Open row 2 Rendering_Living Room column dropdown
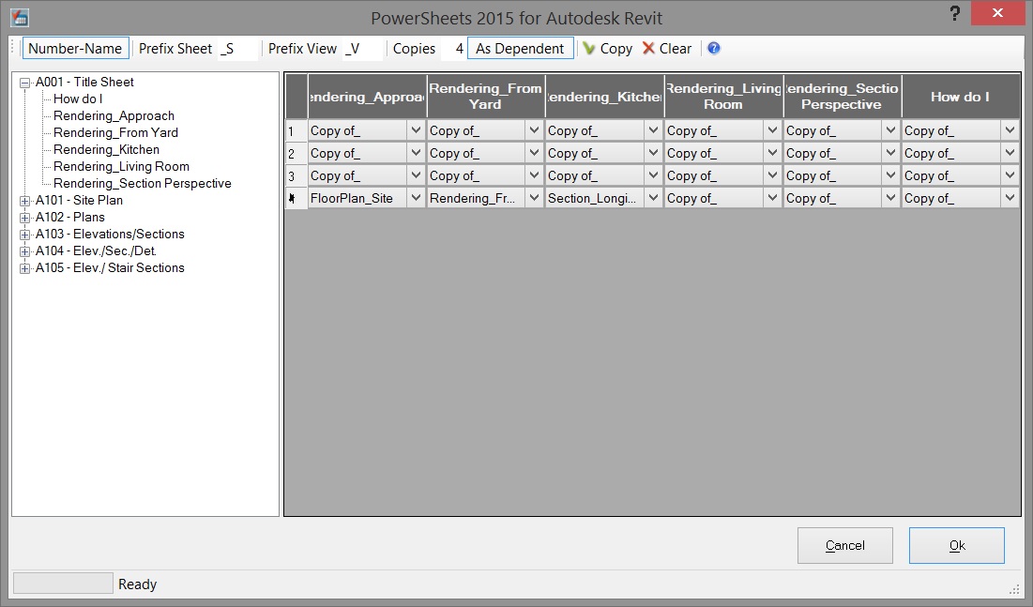Viewport: 1033px width, 607px height. coord(773,153)
